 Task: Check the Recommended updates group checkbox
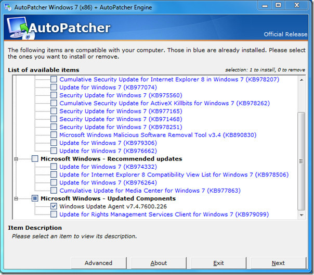click(35, 159)
